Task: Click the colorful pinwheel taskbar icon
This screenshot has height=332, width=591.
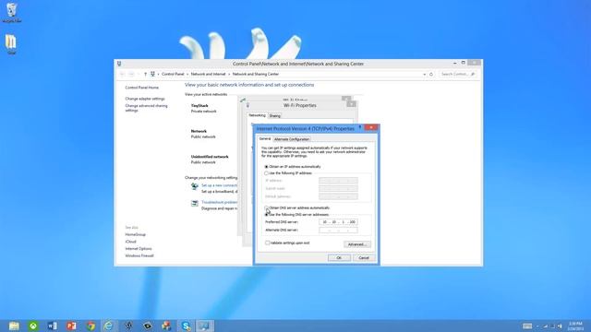Action: click(x=166, y=326)
